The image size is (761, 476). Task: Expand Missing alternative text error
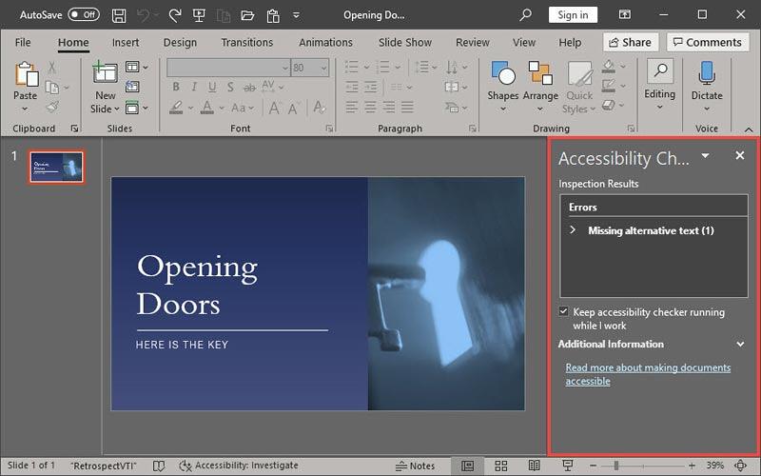pos(573,230)
